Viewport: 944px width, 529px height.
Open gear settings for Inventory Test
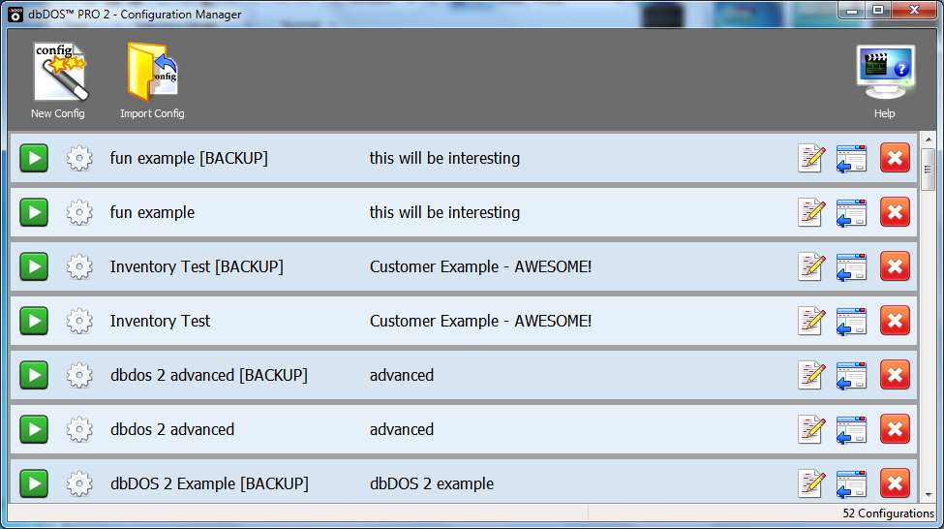click(x=79, y=321)
